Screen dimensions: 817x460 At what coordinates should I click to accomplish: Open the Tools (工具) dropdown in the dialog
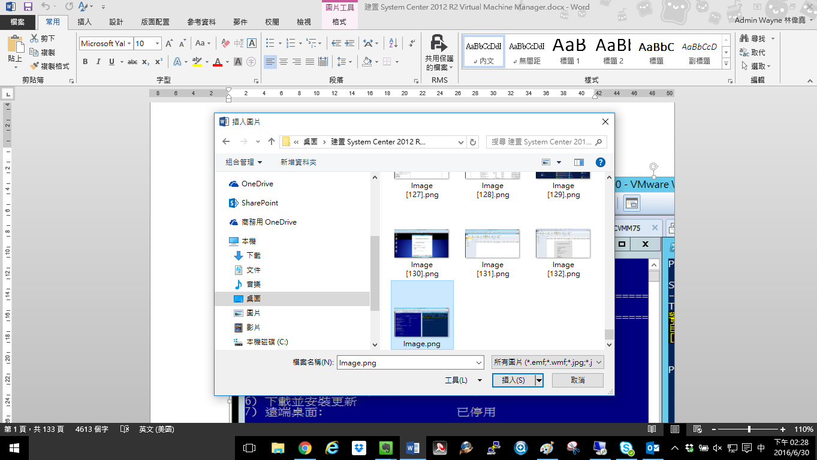tap(463, 380)
